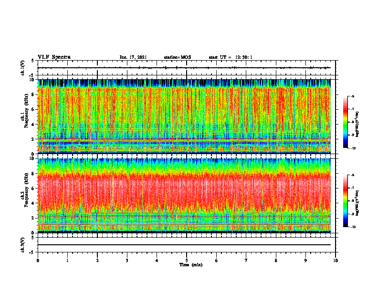Select the "start UT = 12:30: 1" label
This screenshot has width=378, height=292.
(231, 57)
